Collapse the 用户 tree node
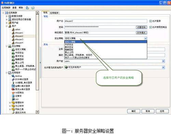Viewport: 171px width, 134px height. click(x=6, y=26)
